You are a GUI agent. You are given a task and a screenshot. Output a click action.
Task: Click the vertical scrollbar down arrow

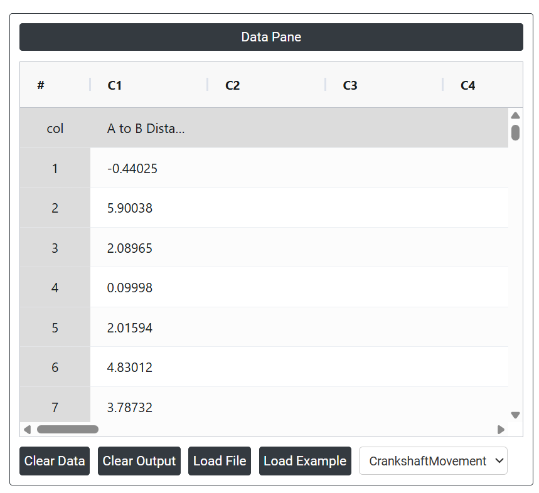[x=515, y=415]
